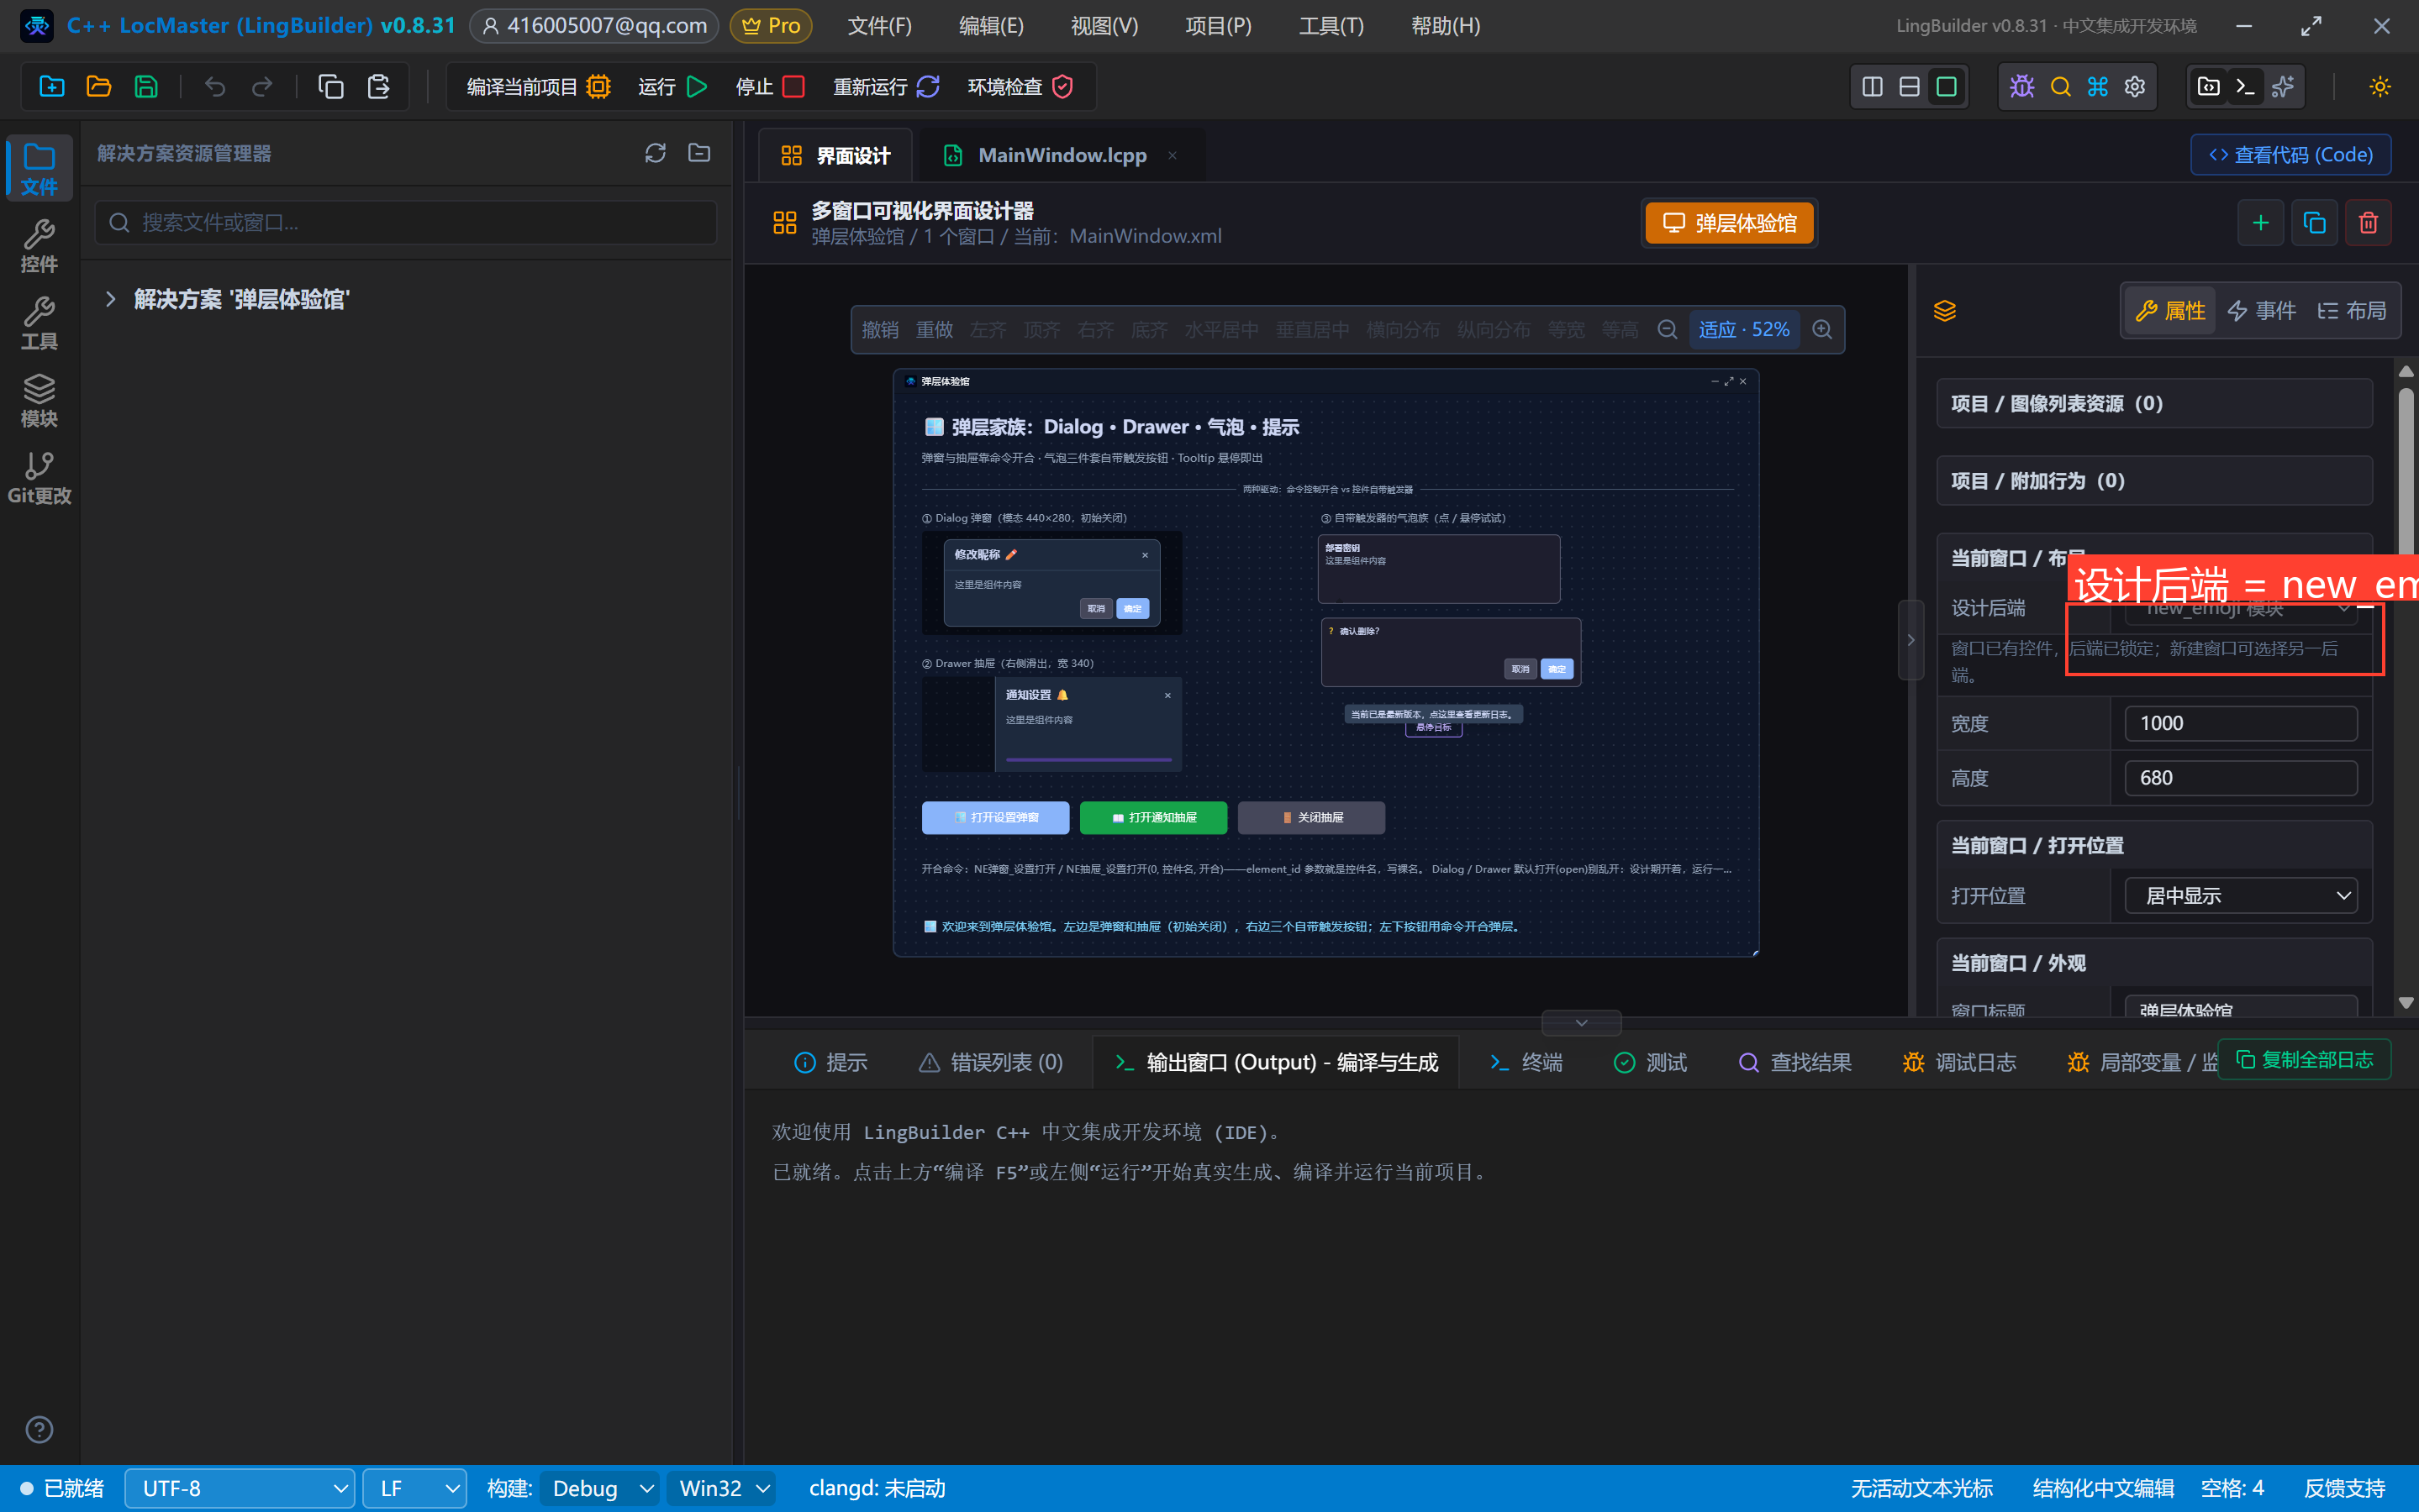This screenshot has height=1512, width=2419.
Task: Open the Debug build configuration dropdown
Action: (x=599, y=1488)
